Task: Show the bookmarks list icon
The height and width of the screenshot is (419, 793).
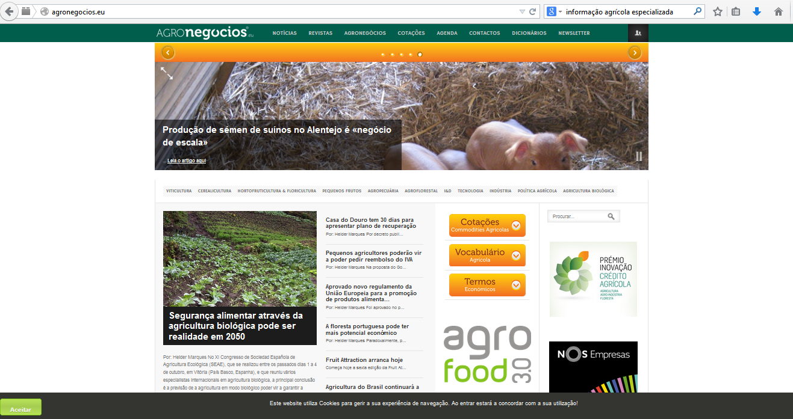Action: pyautogui.click(x=736, y=11)
